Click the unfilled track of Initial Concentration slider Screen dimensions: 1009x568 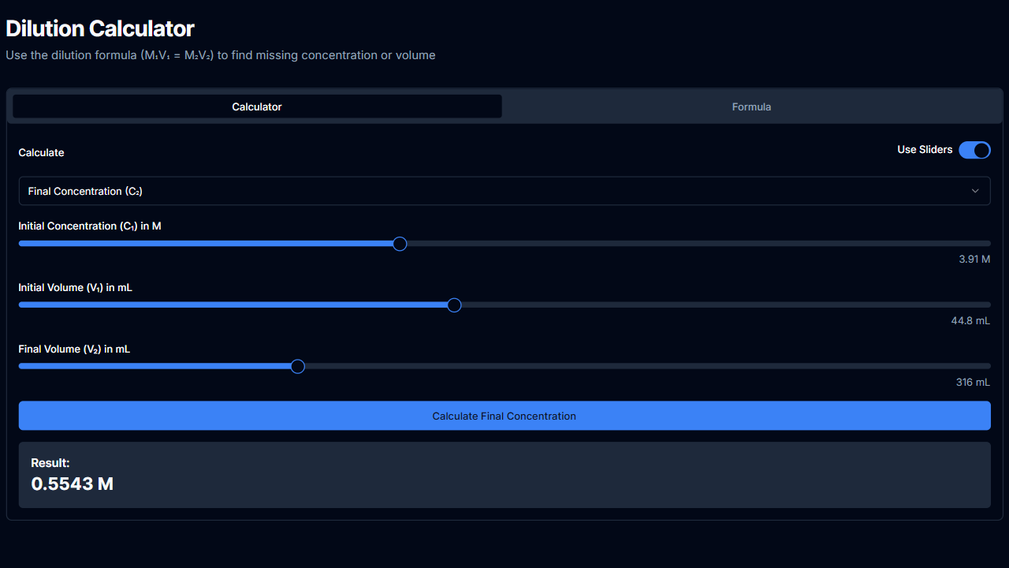[694, 244]
